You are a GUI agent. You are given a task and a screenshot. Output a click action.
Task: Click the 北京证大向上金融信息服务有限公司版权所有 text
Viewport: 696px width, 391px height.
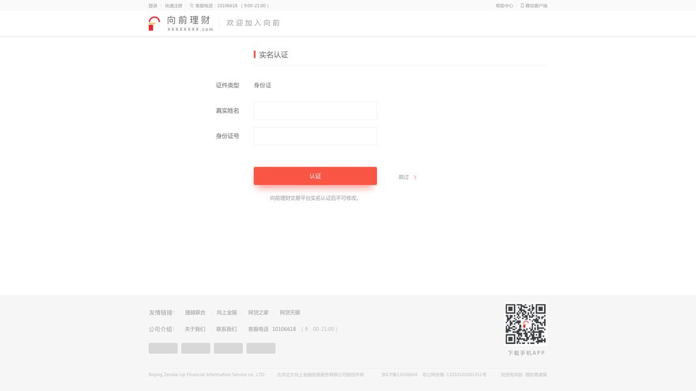point(320,375)
